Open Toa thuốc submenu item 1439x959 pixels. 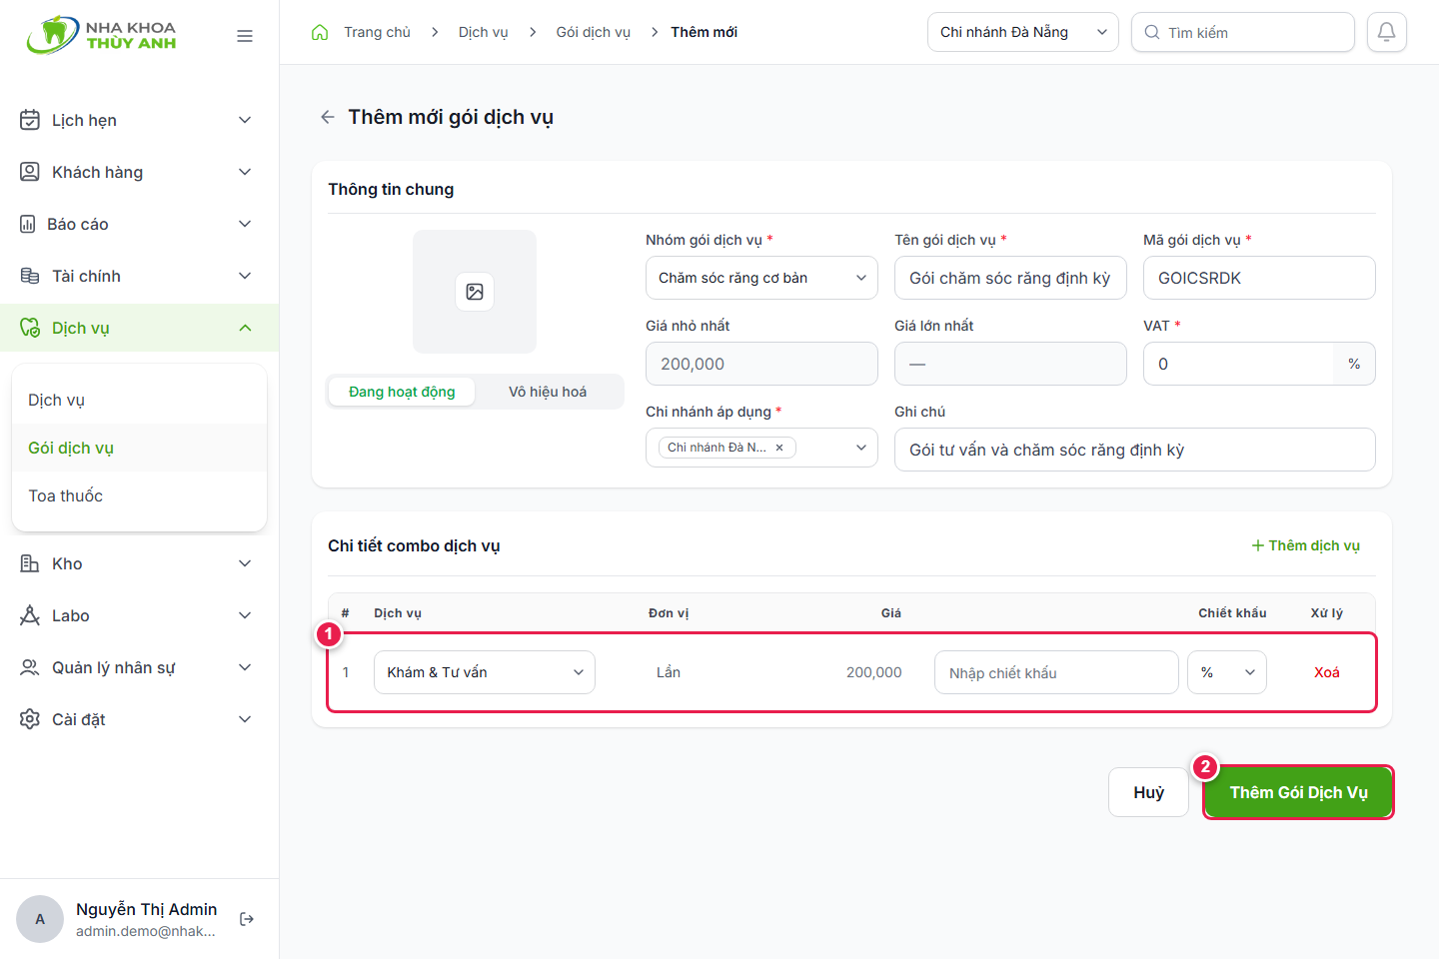139,495
